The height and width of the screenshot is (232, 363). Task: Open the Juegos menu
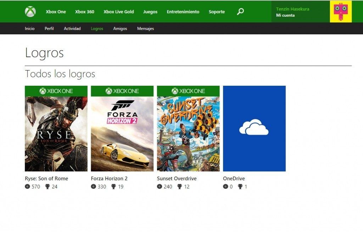tap(150, 12)
